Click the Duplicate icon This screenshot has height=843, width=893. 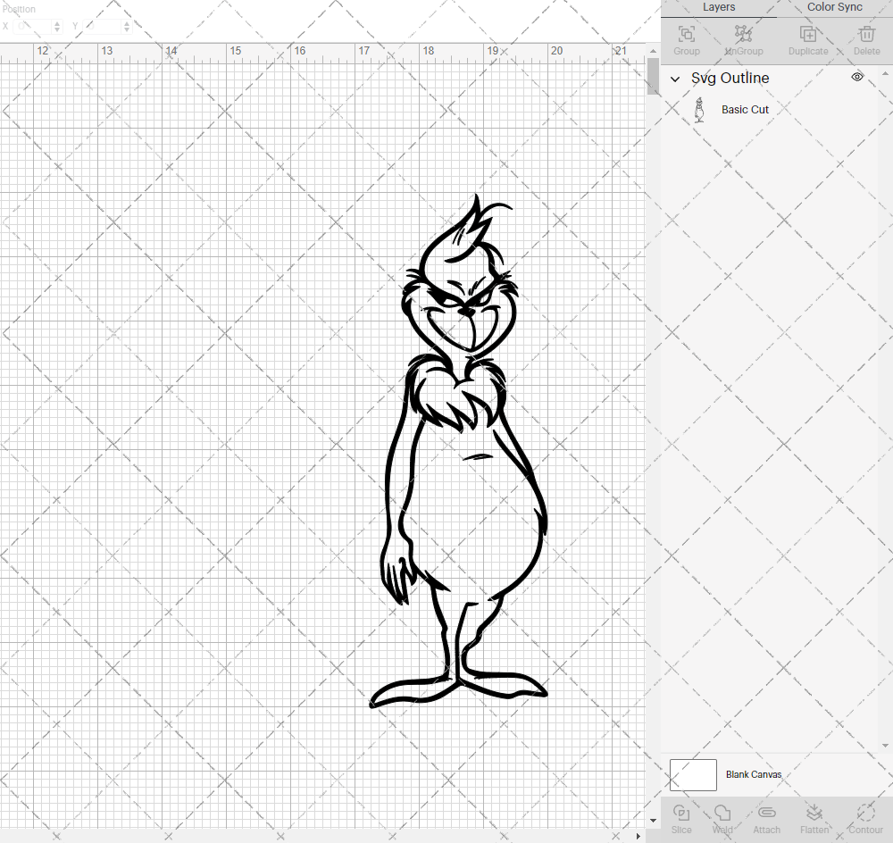[808, 34]
